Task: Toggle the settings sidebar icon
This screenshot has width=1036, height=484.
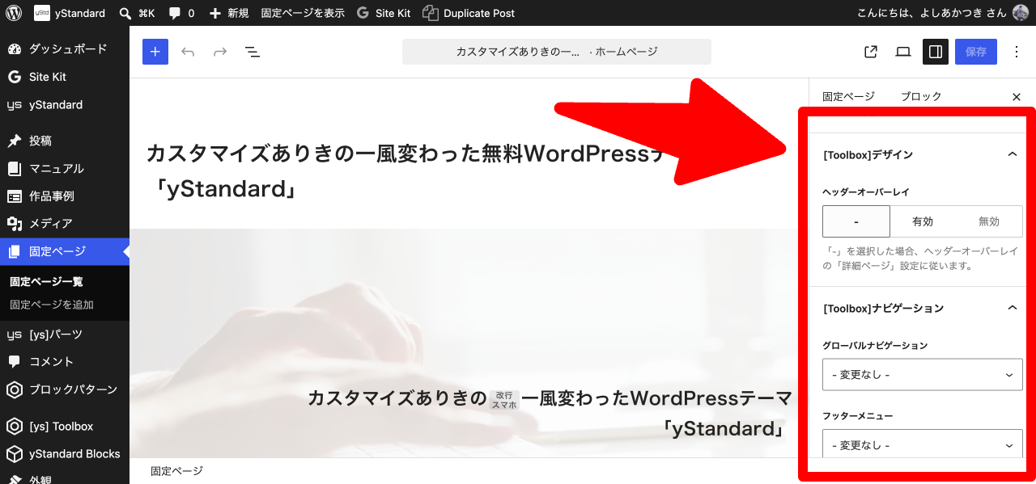Action: pyautogui.click(x=936, y=52)
